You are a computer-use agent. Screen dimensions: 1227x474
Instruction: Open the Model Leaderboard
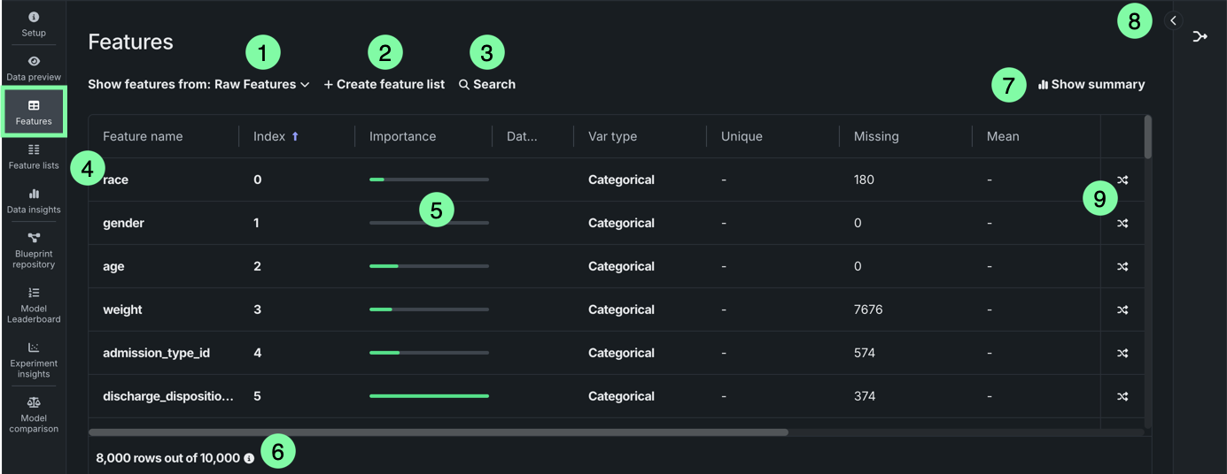pyautogui.click(x=34, y=304)
